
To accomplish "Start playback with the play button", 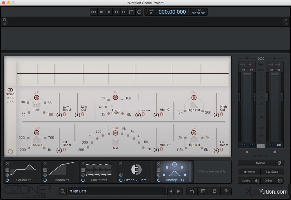I will [109, 12].
